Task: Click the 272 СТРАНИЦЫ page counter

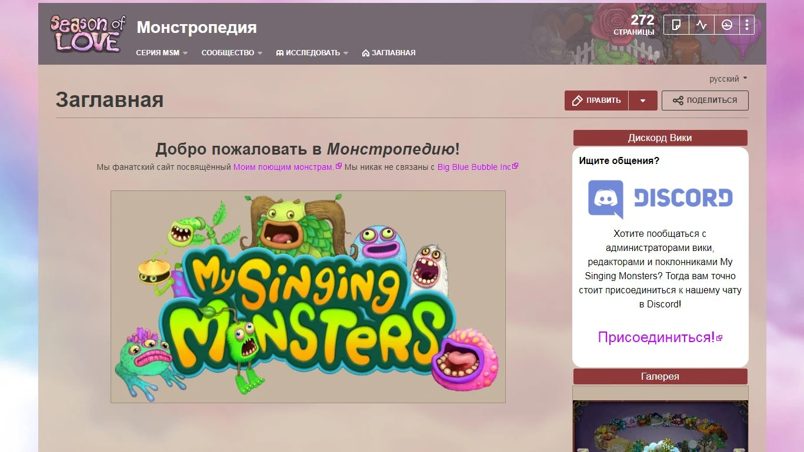Action: click(x=635, y=25)
